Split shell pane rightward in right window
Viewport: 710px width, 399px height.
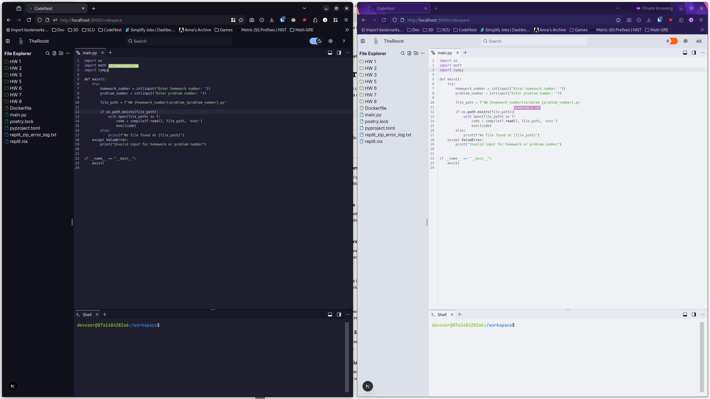(694, 314)
